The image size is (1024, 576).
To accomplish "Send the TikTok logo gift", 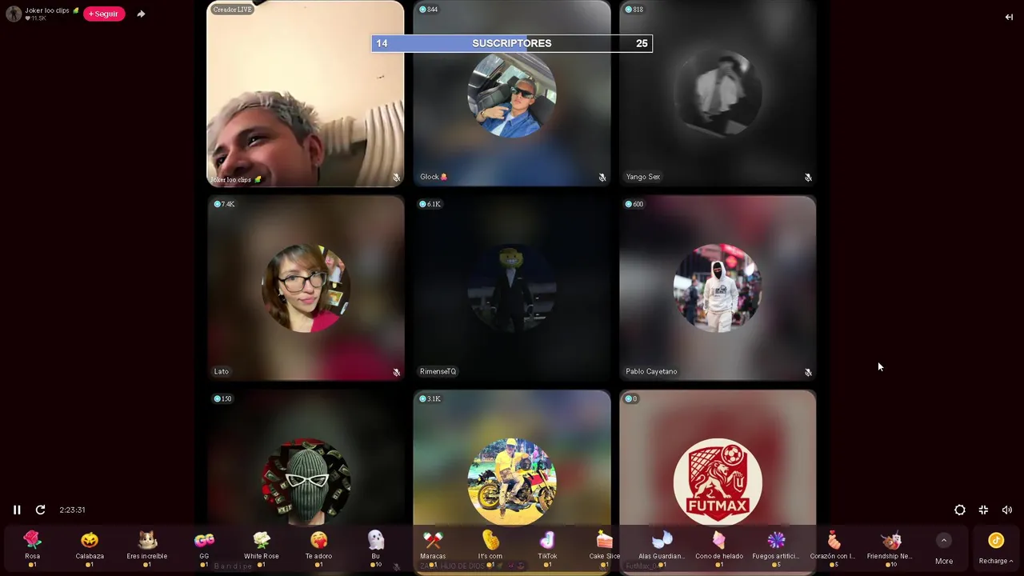I will tap(547, 548).
